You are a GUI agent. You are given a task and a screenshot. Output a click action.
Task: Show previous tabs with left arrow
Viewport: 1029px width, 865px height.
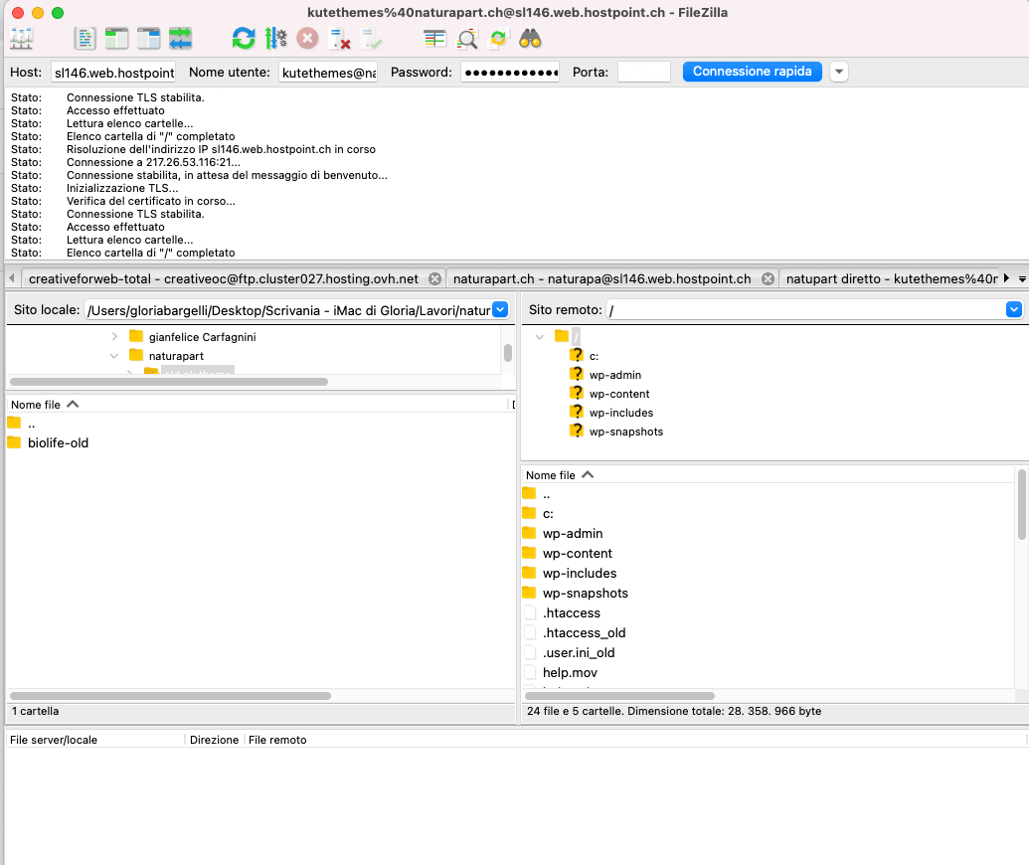tap(11, 278)
